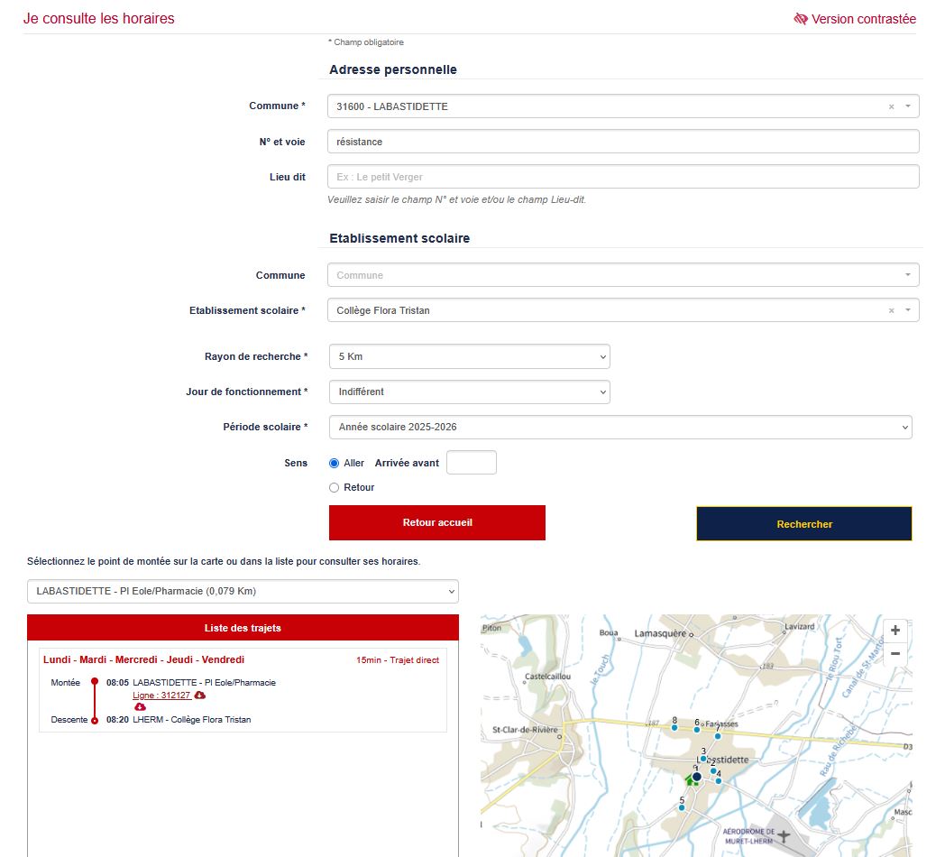
Task: Select map stop marker 2
Action: point(713,770)
